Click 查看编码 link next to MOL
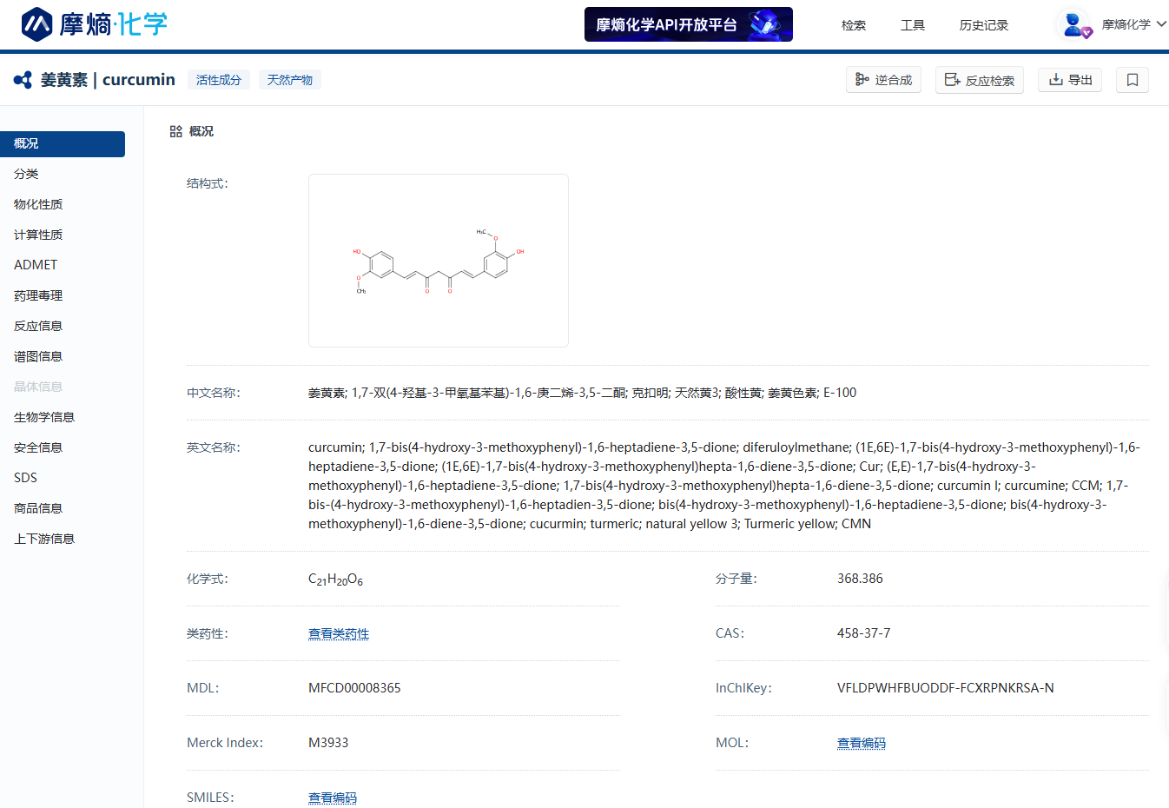 pyautogui.click(x=861, y=743)
